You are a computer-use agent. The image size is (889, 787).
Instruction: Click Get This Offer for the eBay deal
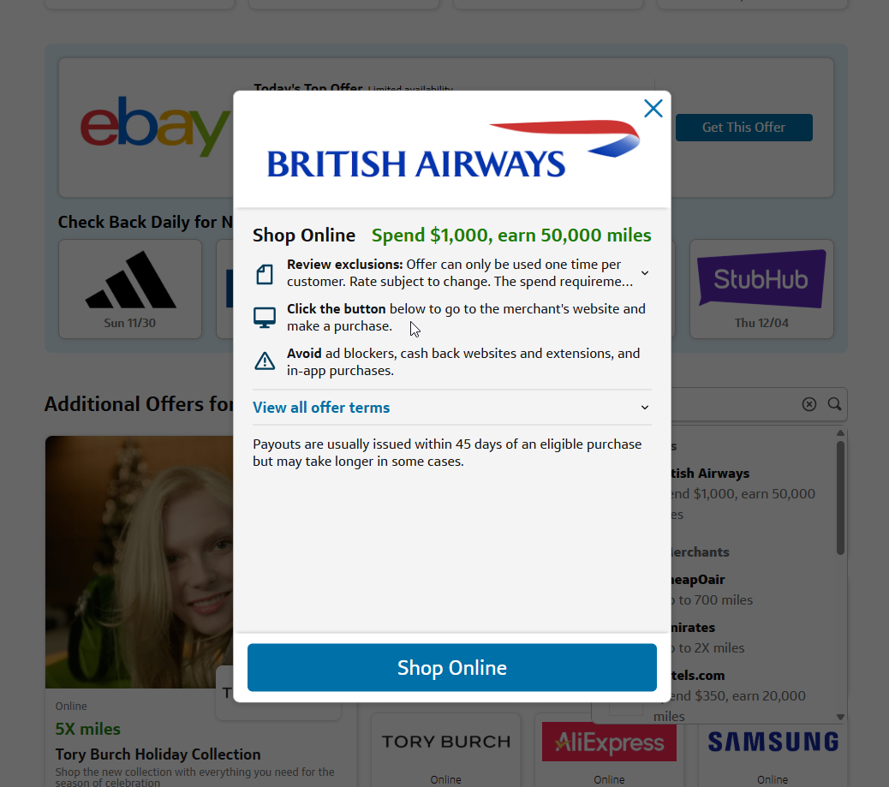[743, 127]
